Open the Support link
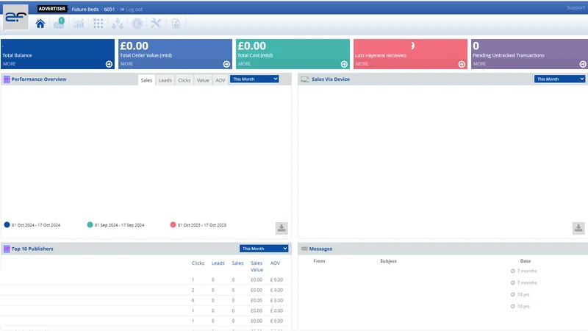The image size is (588, 331). 576,7
